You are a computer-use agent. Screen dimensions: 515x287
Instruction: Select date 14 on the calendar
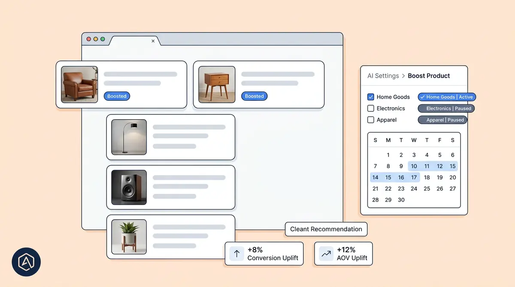375,177
